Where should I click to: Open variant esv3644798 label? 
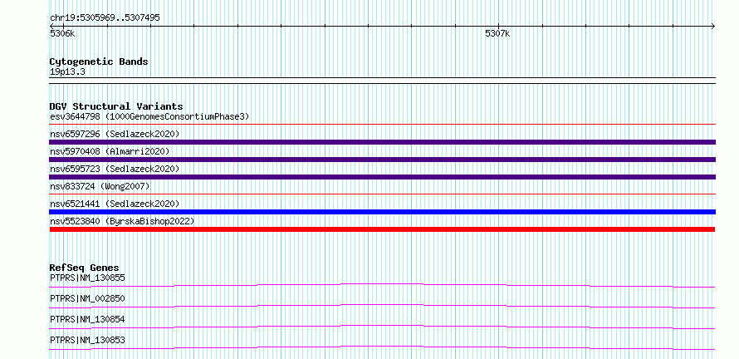[x=149, y=116]
